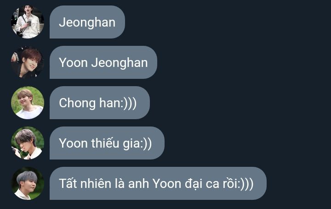
Task: Click "Tất nhiên" at the start of last bubble
Action: point(85,183)
